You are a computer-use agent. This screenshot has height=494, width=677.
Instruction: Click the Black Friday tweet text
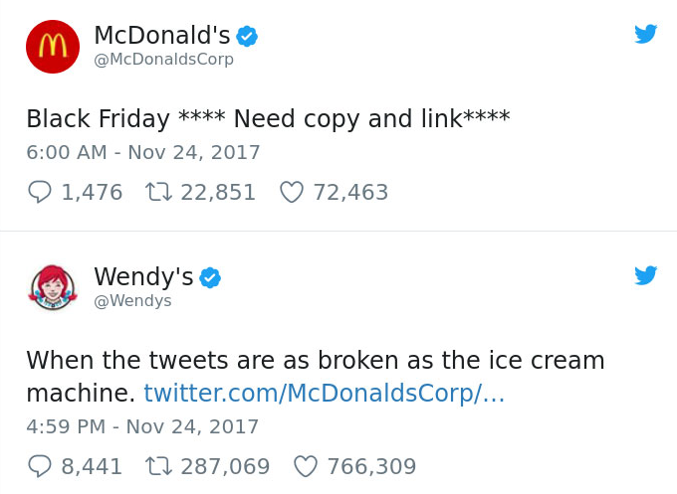coord(268,119)
